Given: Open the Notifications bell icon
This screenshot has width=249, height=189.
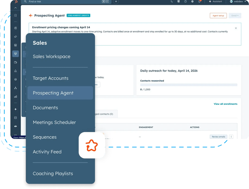Looking at the screenshot, I should (x=199, y=2).
